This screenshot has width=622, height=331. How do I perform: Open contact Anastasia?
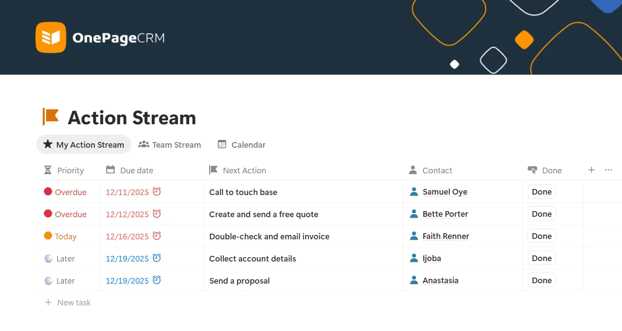(440, 280)
